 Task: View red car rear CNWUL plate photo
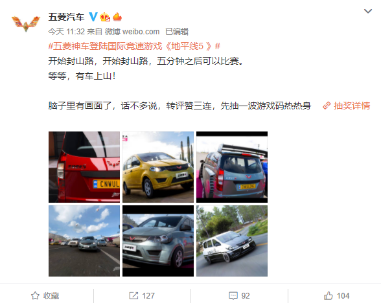tap(84, 167)
